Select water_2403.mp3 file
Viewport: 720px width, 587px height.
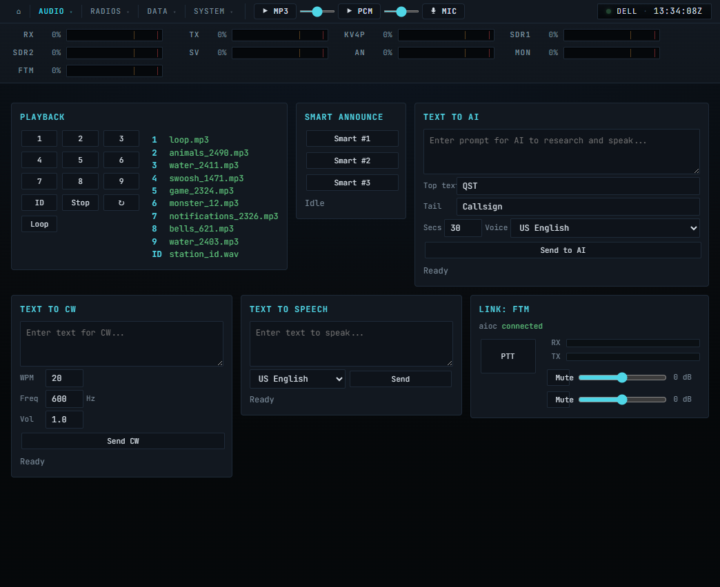coord(204,242)
